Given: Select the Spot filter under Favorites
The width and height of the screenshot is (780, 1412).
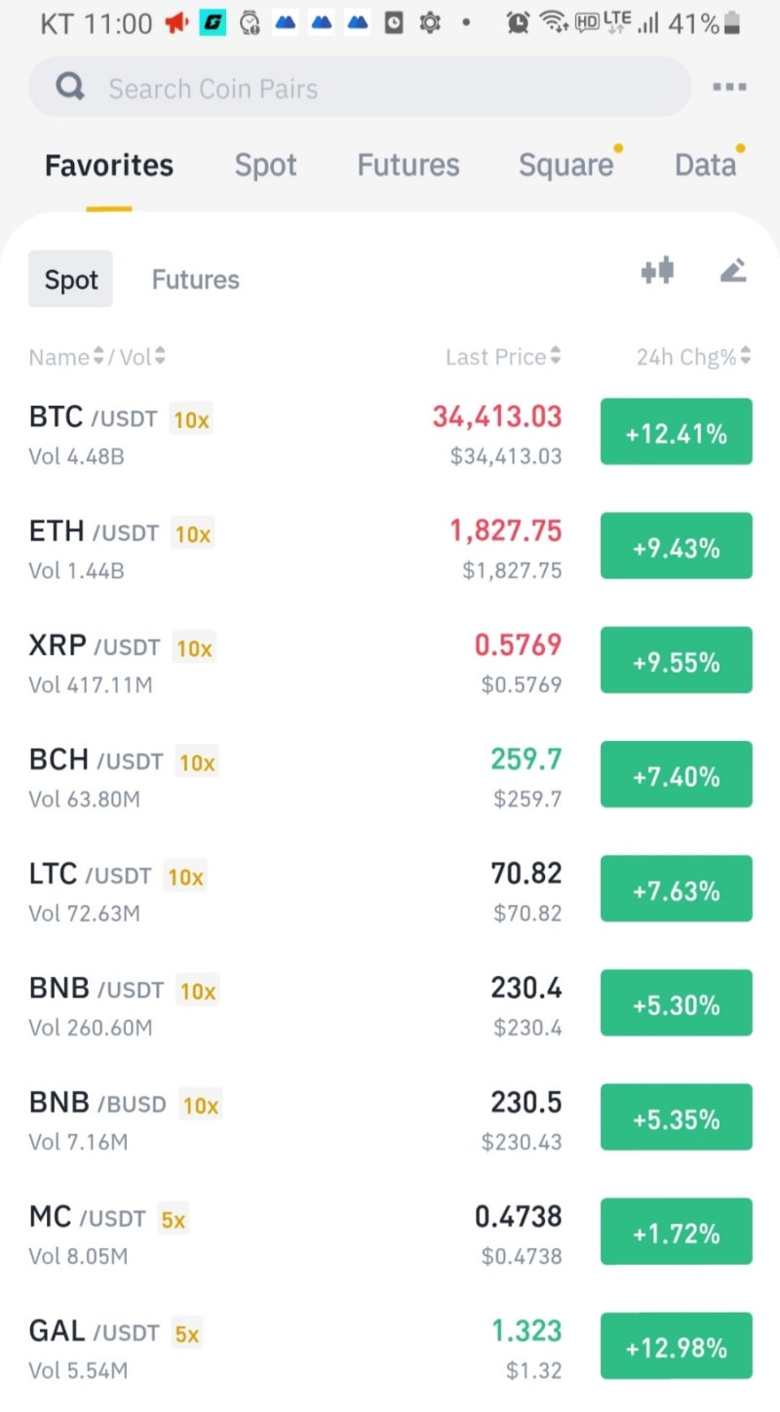Looking at the screenshot, I should click(x=70, y=280).
